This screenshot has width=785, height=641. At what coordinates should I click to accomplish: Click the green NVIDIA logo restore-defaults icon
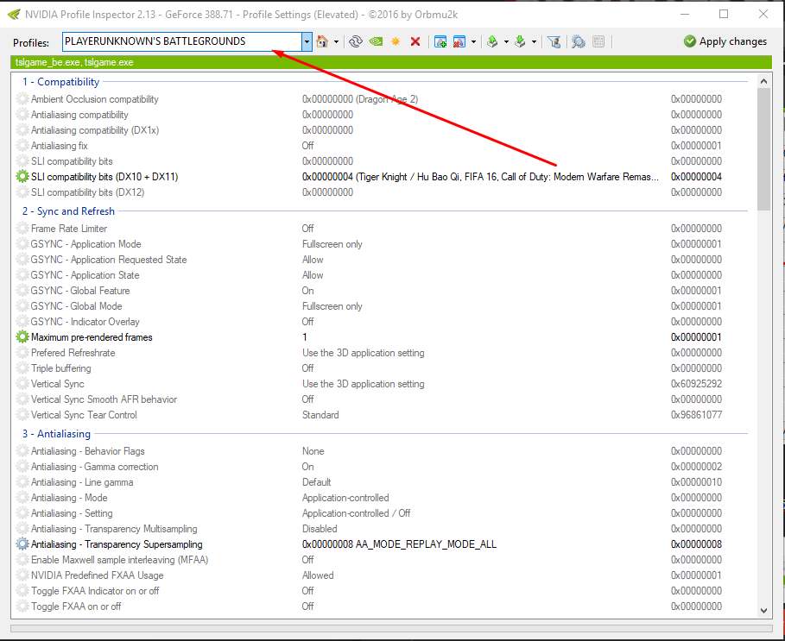pyautogui.click(x=376, y=41)
